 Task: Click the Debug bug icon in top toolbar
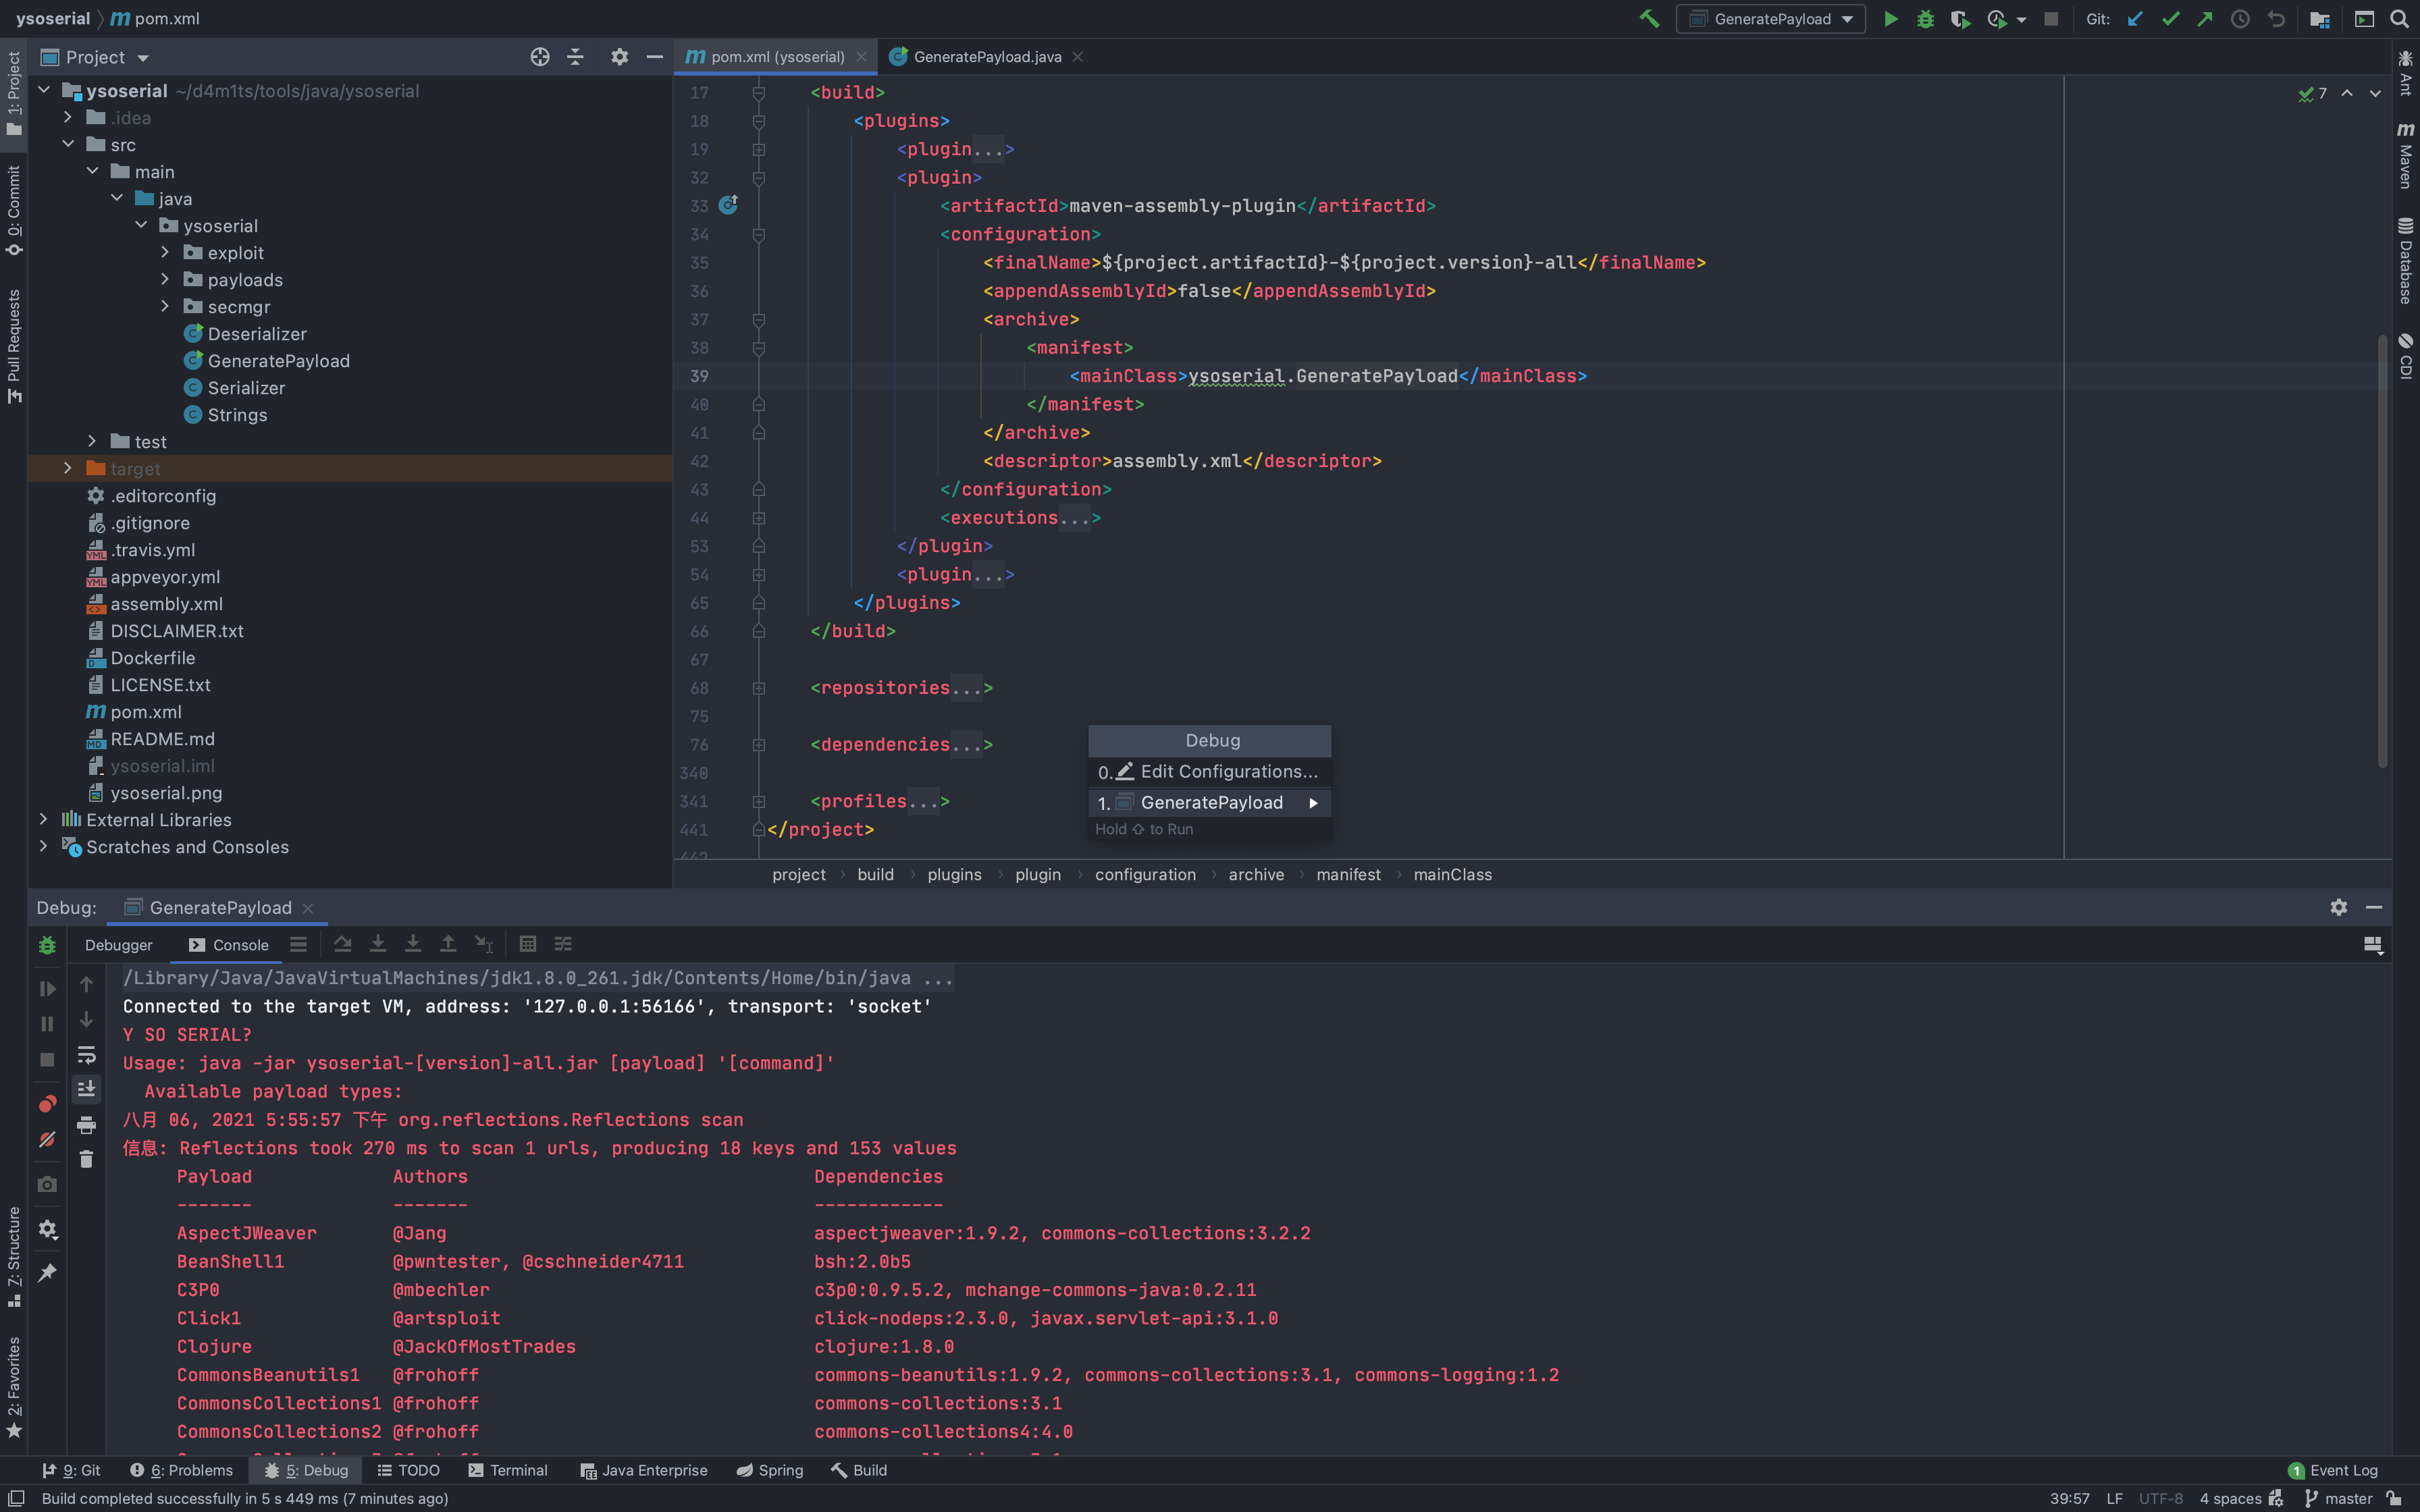1925,19
